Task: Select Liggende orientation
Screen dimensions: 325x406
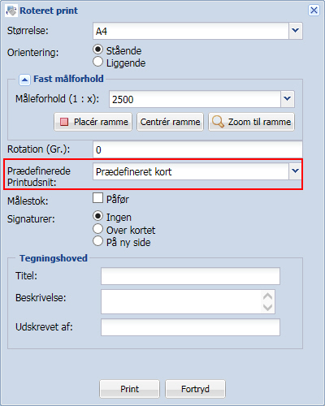Action: 97,62
